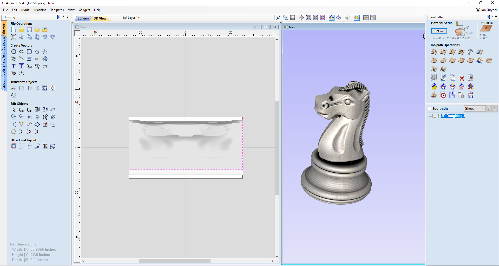Choose the Draw Star vector tool
The width and height of the screenshot is (499, 266).
[x=45, y=52]
